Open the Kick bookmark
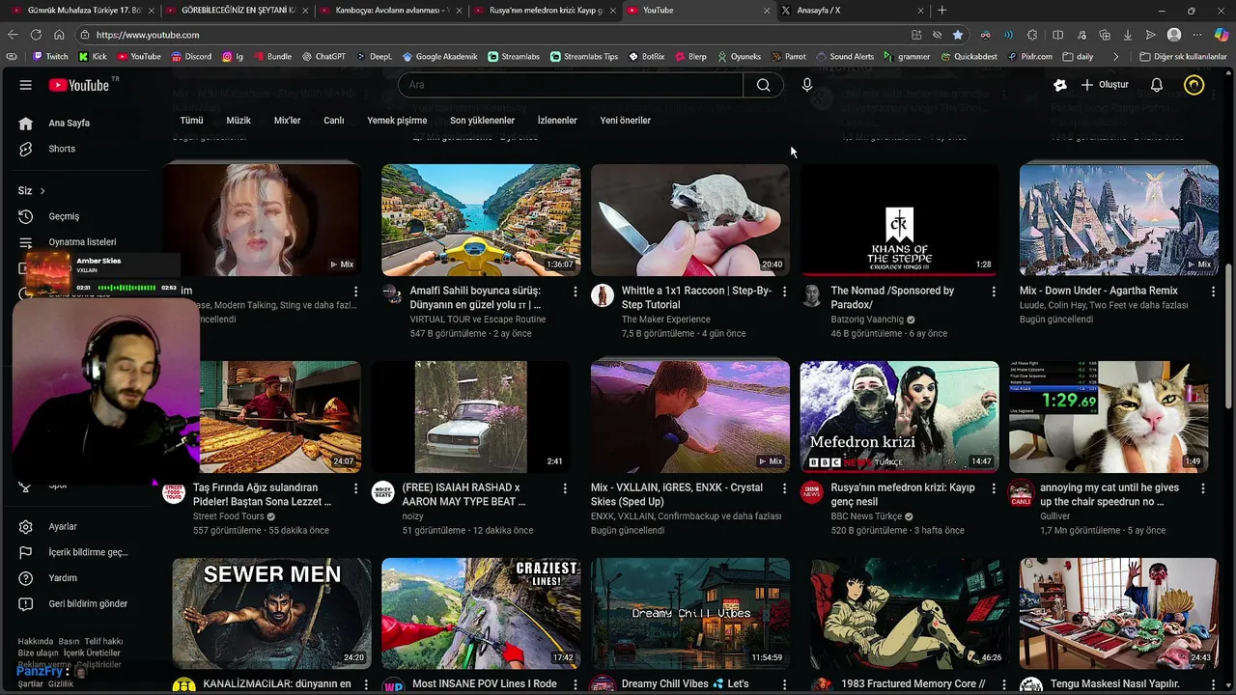Screen dimensions: 1236x695 point(93,56)
